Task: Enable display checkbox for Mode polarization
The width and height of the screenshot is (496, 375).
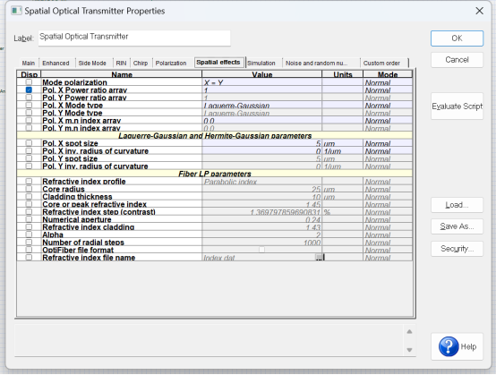Action: click(x=29, y=82)
